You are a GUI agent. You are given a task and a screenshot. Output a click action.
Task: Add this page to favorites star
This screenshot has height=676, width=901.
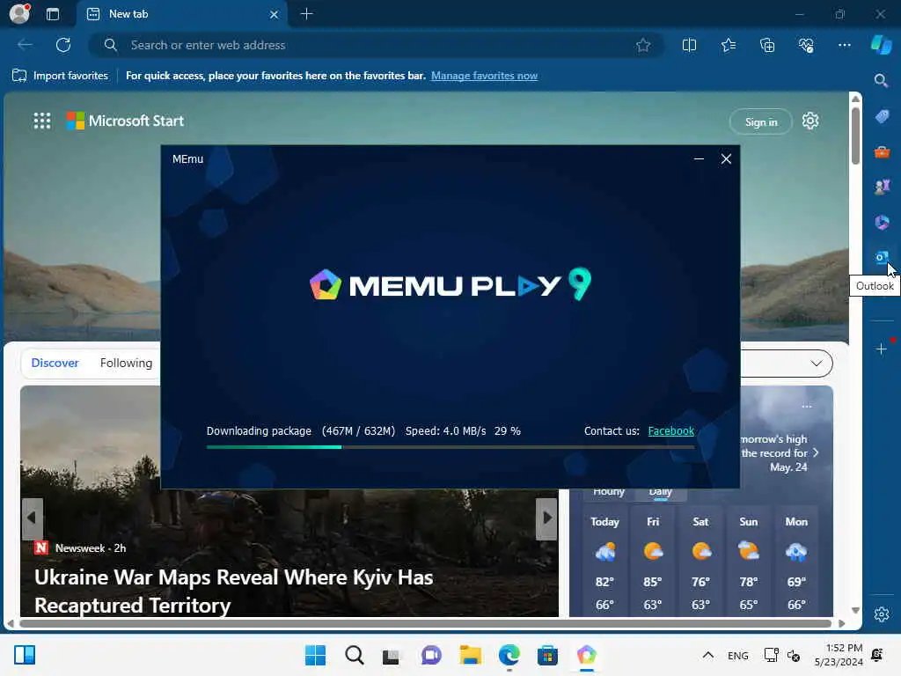pyautogui.click(x=643, y=45)
